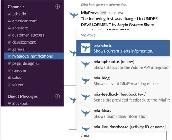Click the mia-api-status bird icon
Image resolution: width=172 pixels, height=140 pixels.
pyautogui.click(x=86, y=64)
